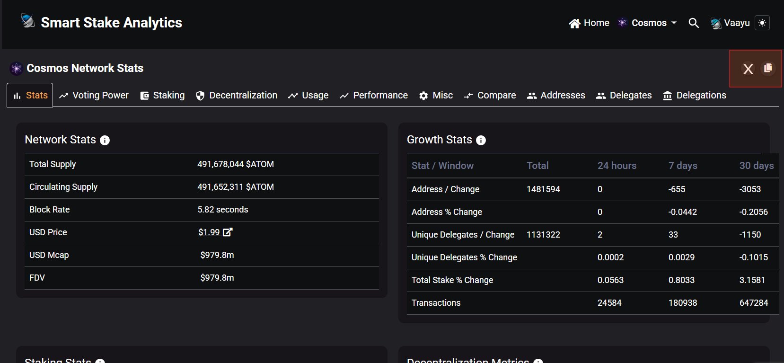The image size is (784, 363).
Task: Toggle the light/dark theme button
Action: click(x=762, y=23)
